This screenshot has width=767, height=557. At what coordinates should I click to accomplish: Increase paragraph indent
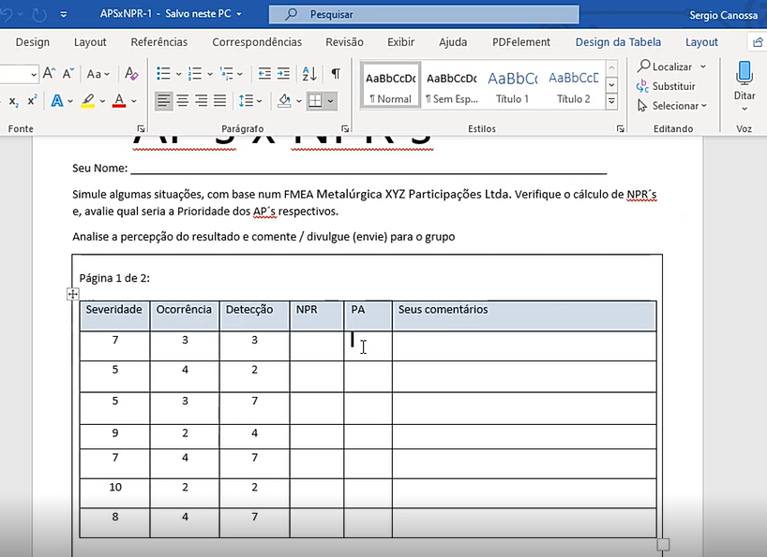point(284,74)
